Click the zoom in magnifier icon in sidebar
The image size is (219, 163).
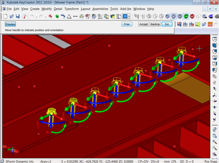(x=215, y=142)
